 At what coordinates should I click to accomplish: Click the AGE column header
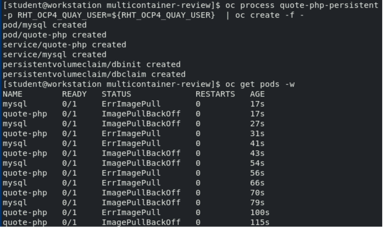[x=257, y=94]
